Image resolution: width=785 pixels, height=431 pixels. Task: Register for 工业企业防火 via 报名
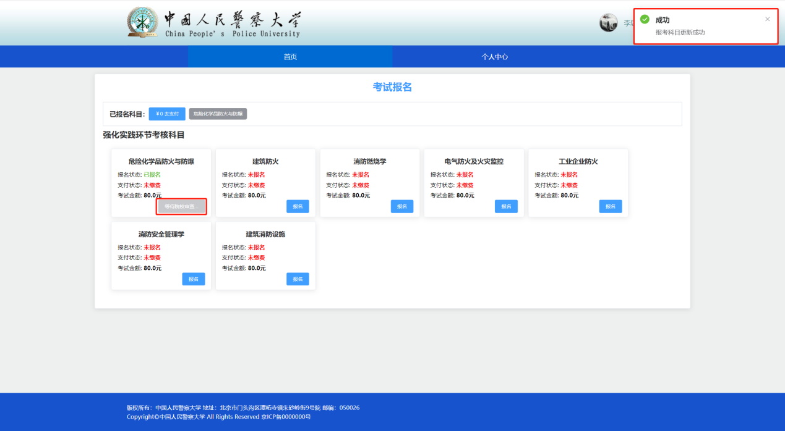click(610, 207)
